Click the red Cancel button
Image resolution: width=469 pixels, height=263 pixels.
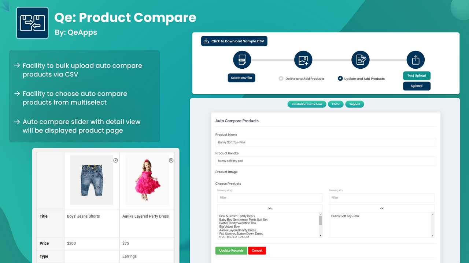click(257, 251)
